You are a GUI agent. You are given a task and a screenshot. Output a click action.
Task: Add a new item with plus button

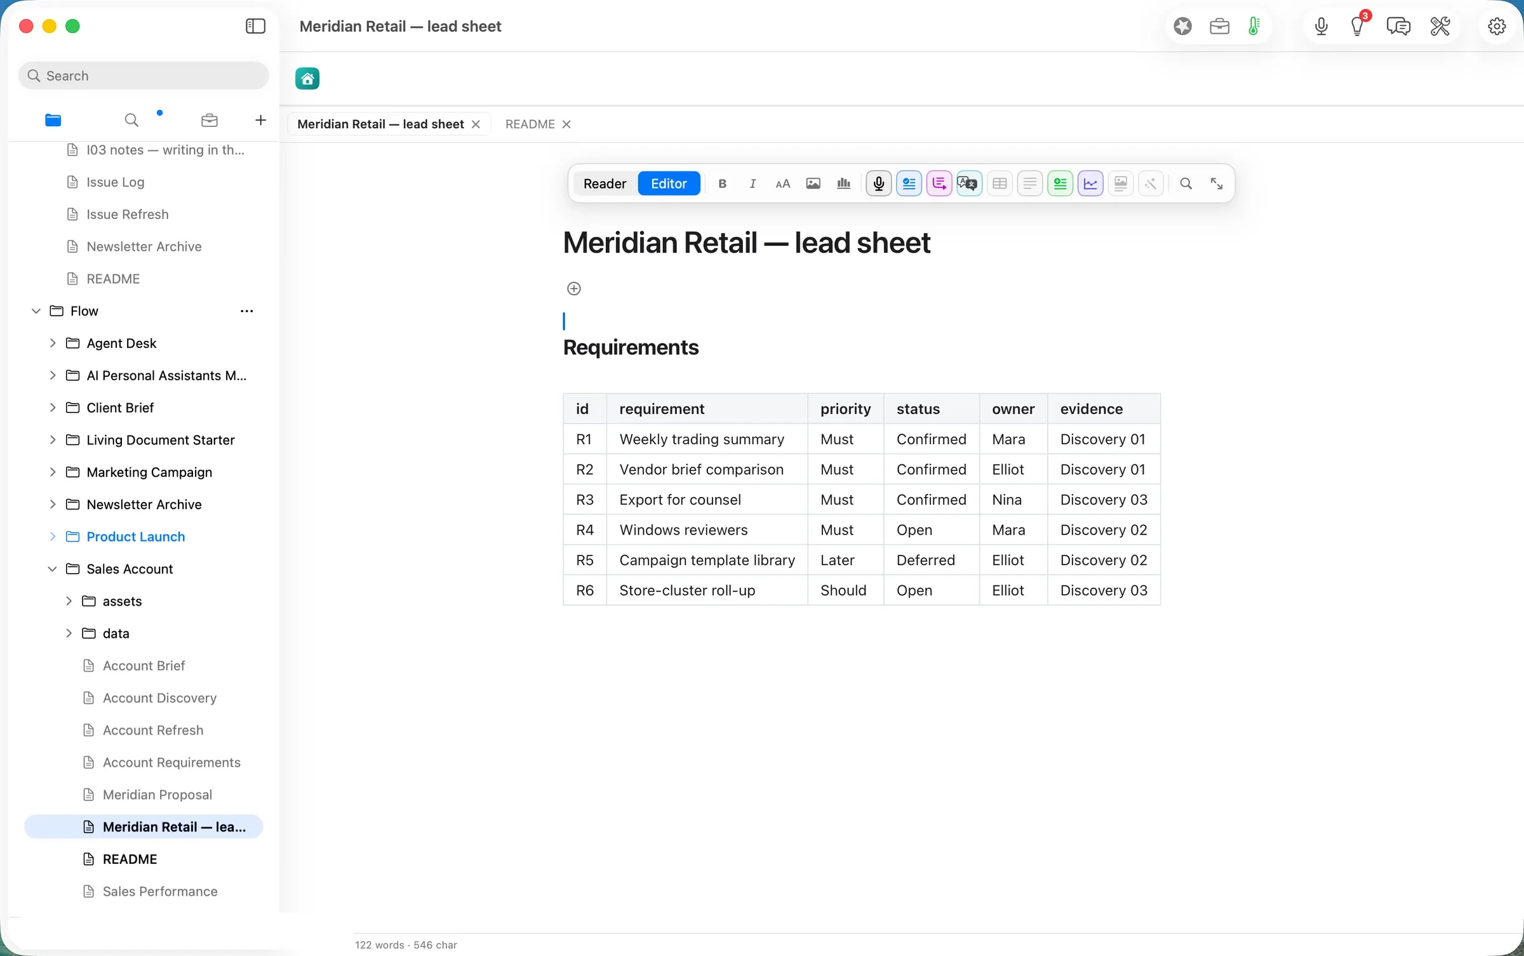[x=260, y=120]
